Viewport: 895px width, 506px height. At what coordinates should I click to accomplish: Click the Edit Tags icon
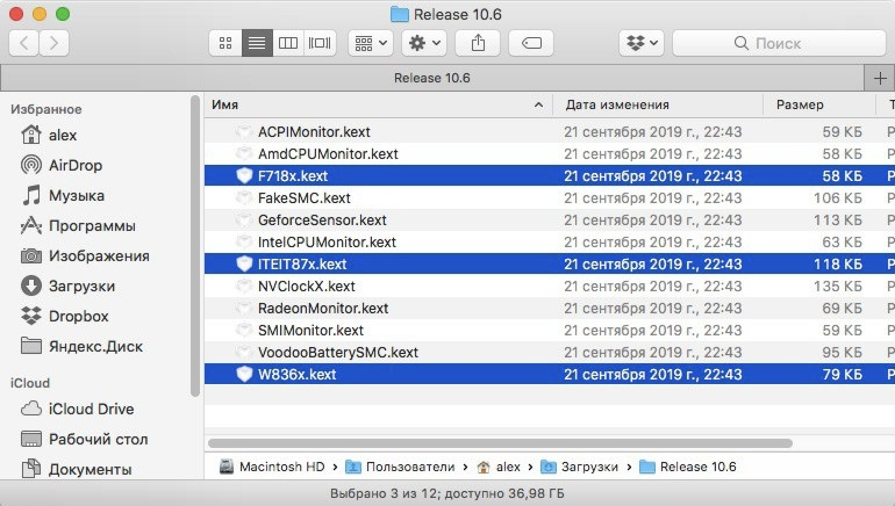pyautogui.click(x=531, y=43)
